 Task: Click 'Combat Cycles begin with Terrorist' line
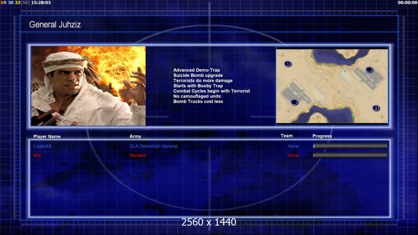pos(212,91)
